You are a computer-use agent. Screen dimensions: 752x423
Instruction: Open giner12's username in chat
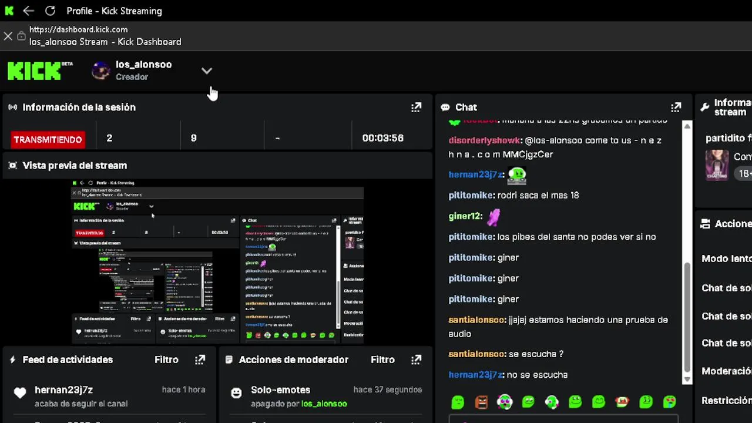pos(465,216)
